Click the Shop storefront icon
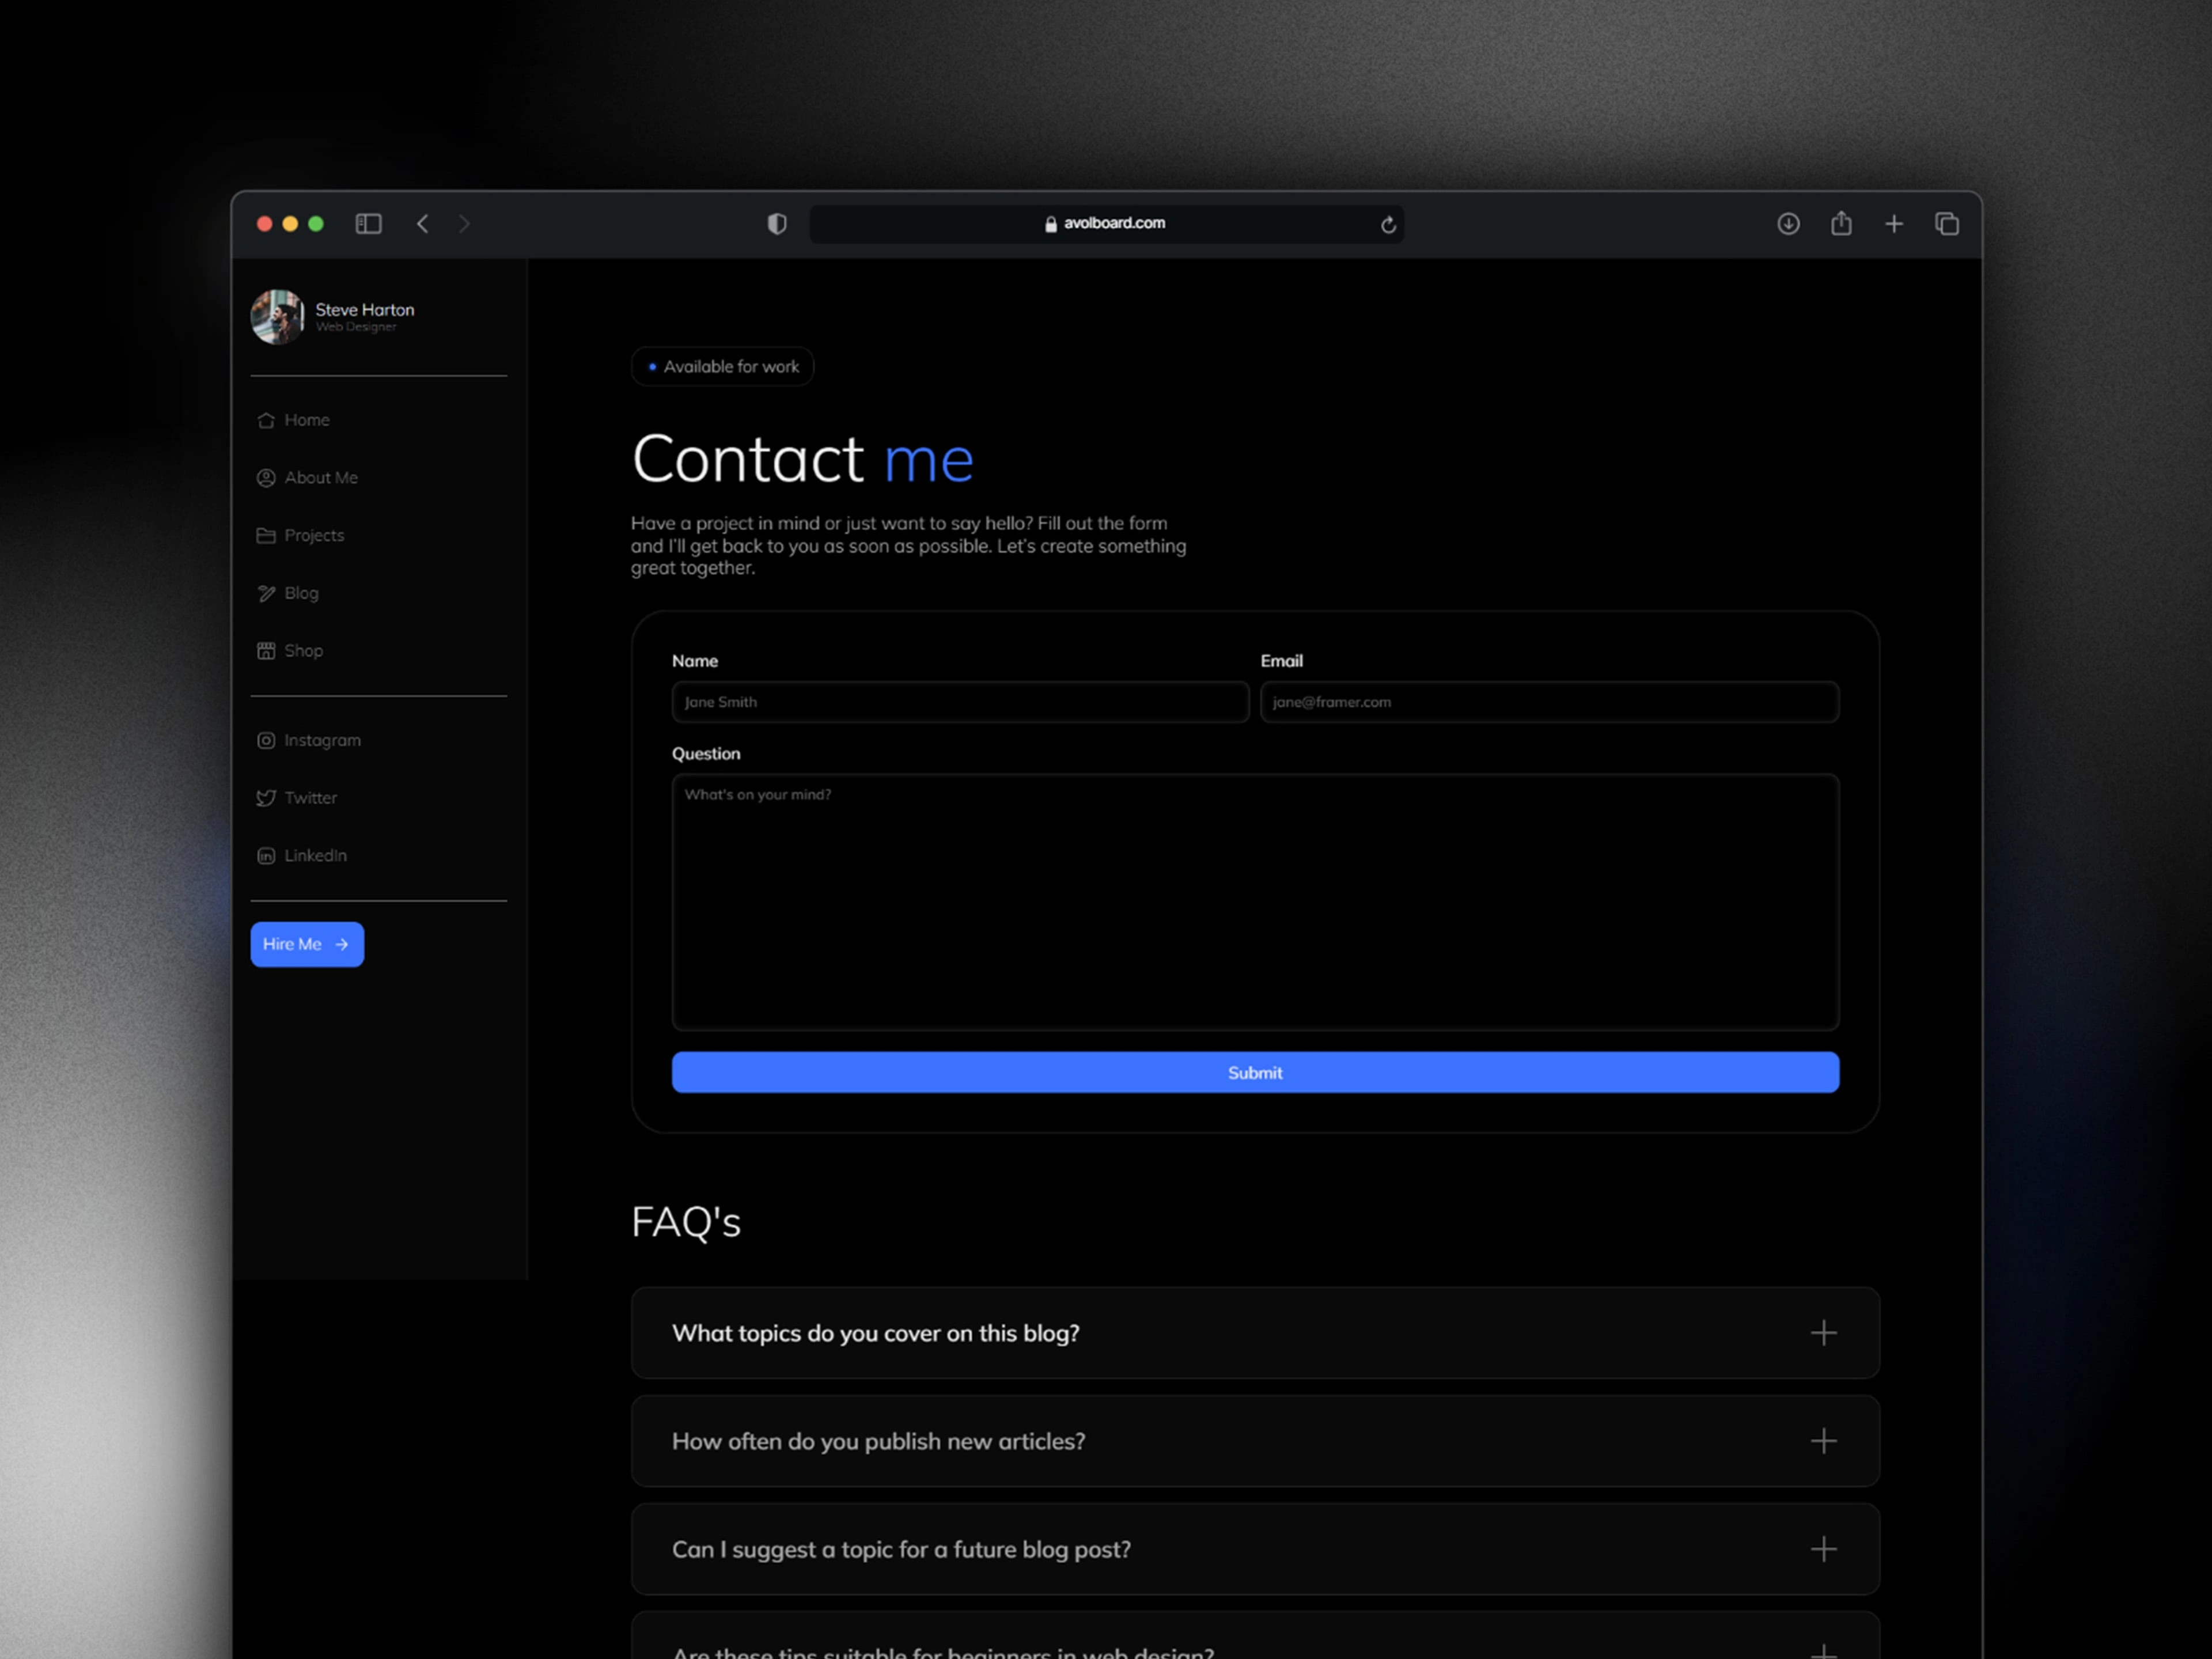This screenshot has height=1659, width=2212. [x=266, y=651]
